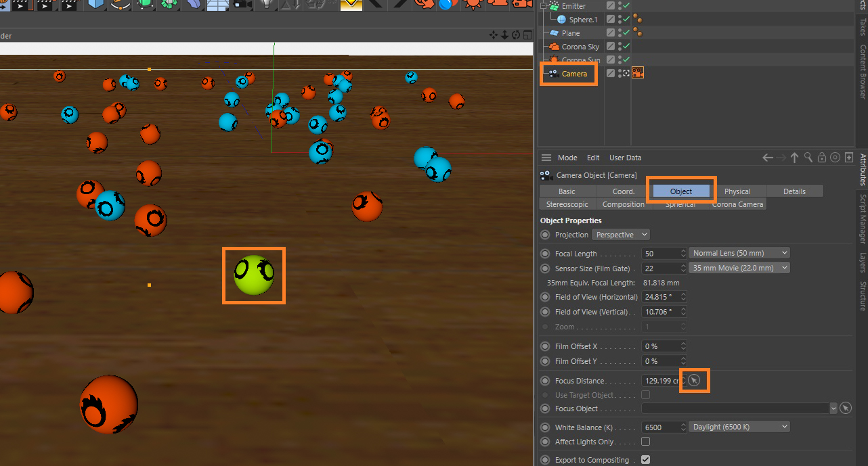Open Projection Perspective dropdown
868x466 pixels.
point(621,235)
